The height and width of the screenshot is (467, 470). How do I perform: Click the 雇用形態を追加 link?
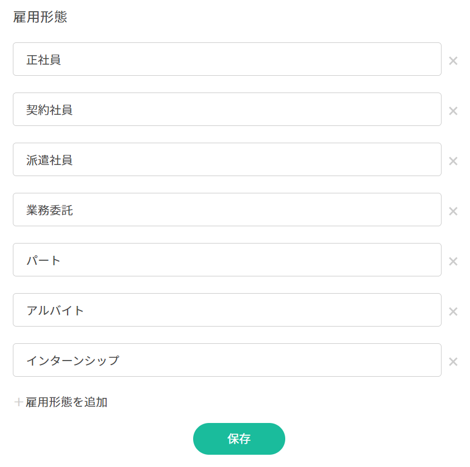click(66, 402)
